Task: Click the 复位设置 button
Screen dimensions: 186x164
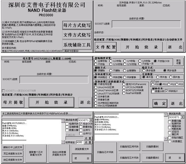Action: (x=179, y=62)
